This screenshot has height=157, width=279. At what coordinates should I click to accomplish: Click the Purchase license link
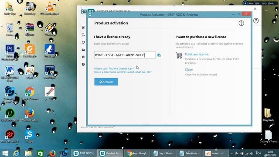197,54
